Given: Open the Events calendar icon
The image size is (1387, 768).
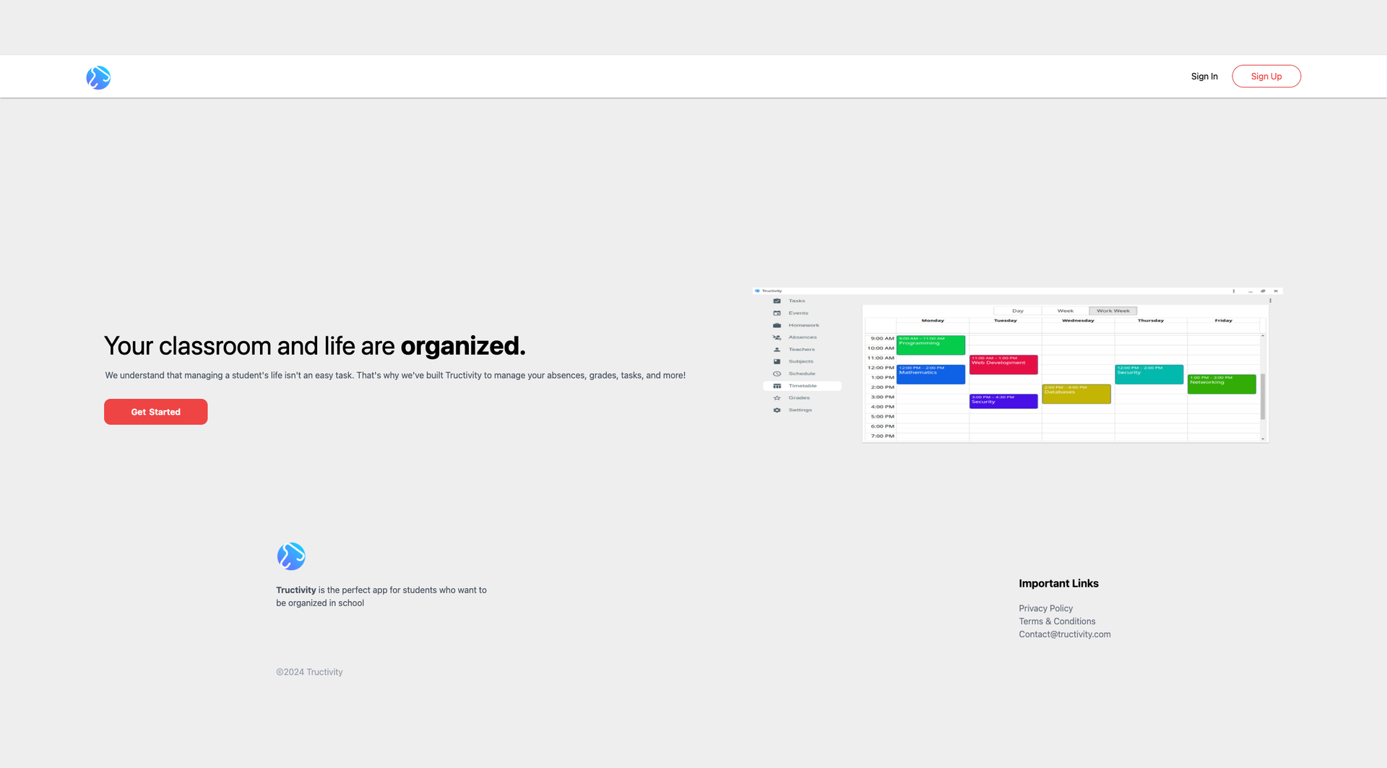Looking at the screenshot, I should coord(777,313).
